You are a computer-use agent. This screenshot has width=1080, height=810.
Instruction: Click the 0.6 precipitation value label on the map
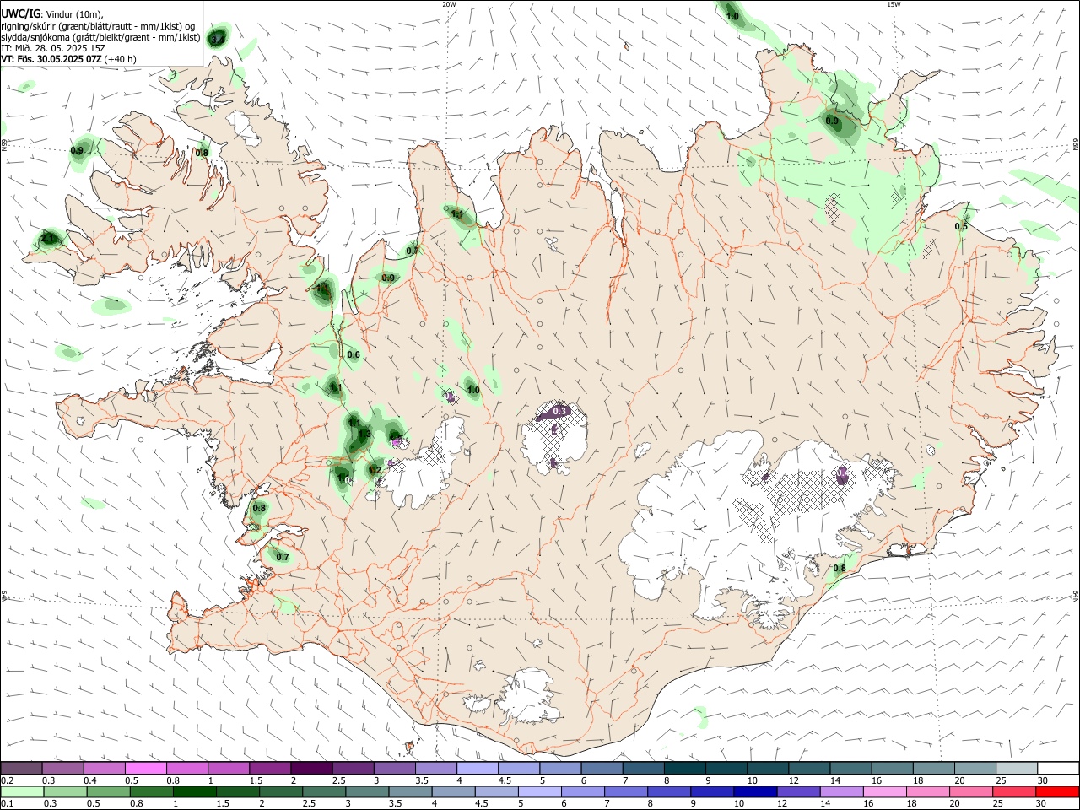354,355
